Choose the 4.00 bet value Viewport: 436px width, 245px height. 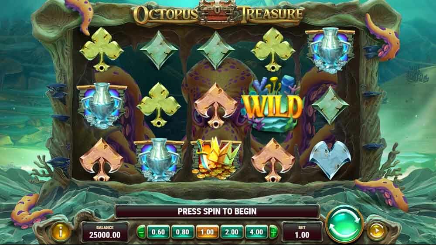click(x=256, y=232)
